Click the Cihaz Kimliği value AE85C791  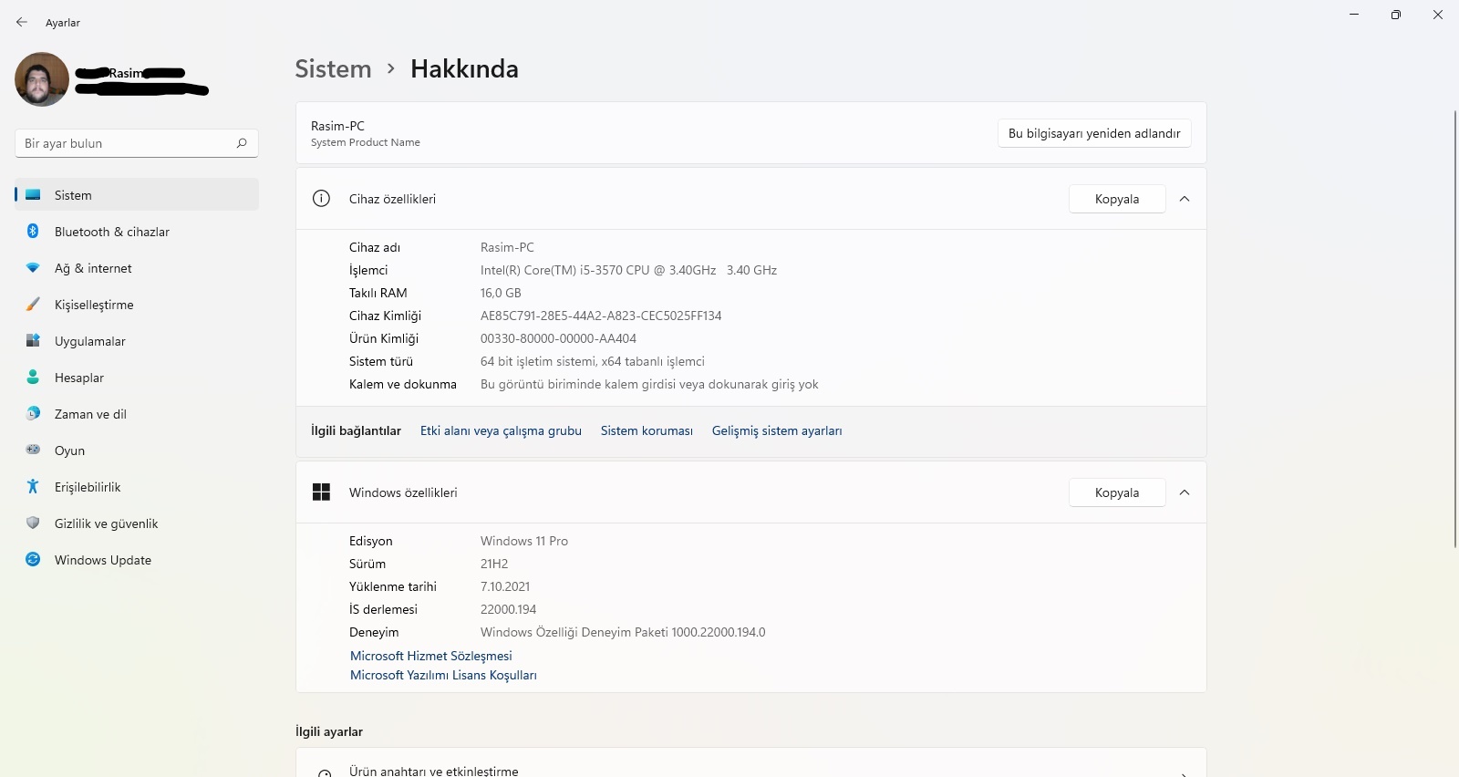coord(601,316)
